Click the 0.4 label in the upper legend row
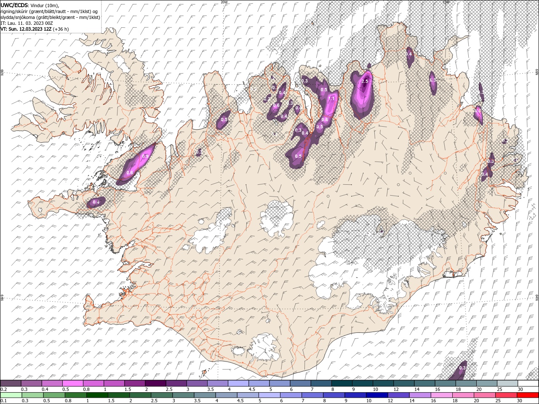The width and height of the screenshot is (539, 404). 45,389
